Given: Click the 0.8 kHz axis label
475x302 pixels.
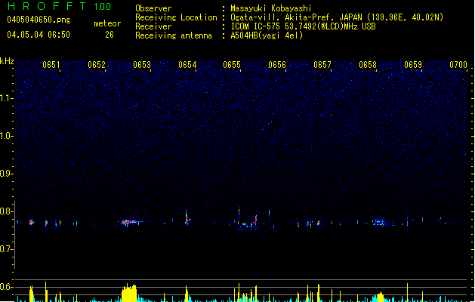Looking at the screenshot, I should click(x=6, y=211).
